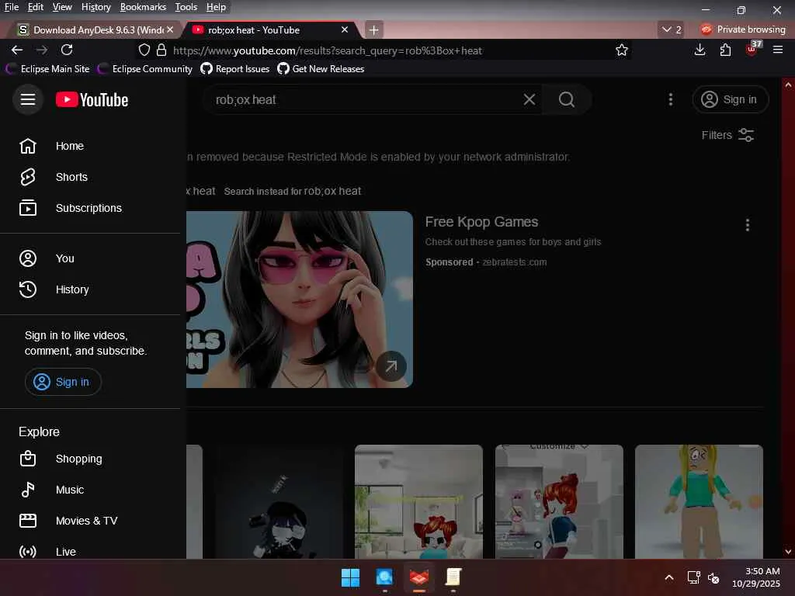Click Sign in at top right
795x596 pixels.
(730, 99)
